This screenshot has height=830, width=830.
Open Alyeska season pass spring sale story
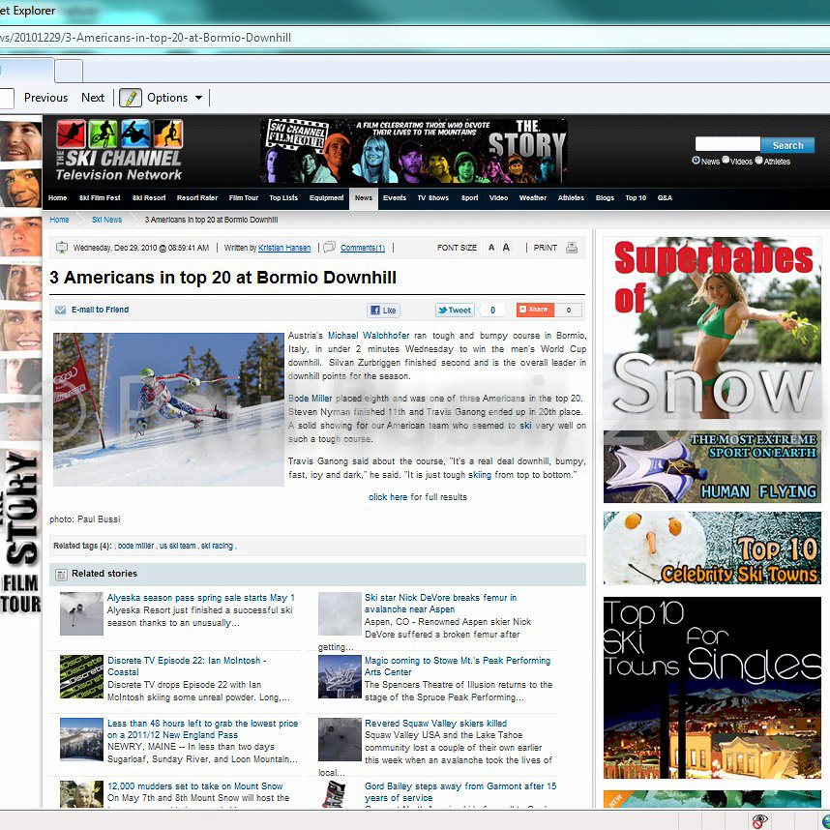200,598
